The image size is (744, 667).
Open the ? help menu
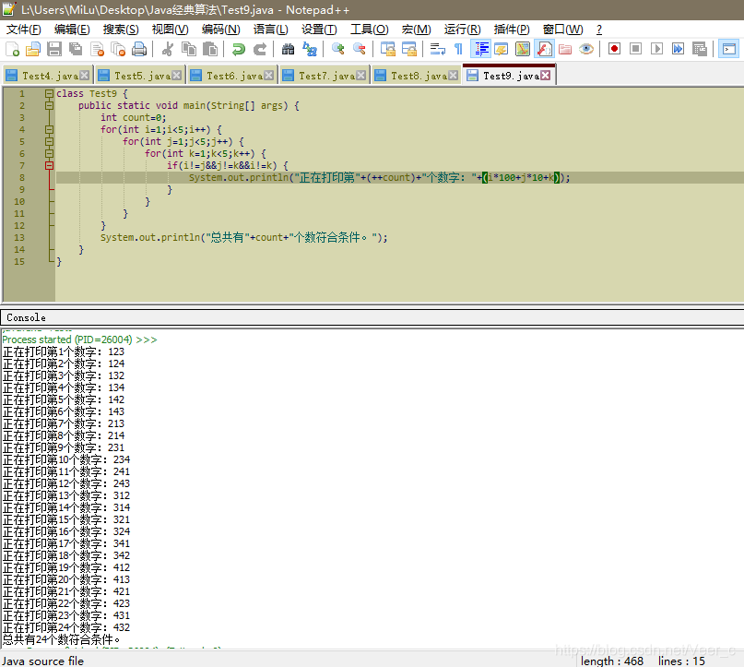(599, 30)
